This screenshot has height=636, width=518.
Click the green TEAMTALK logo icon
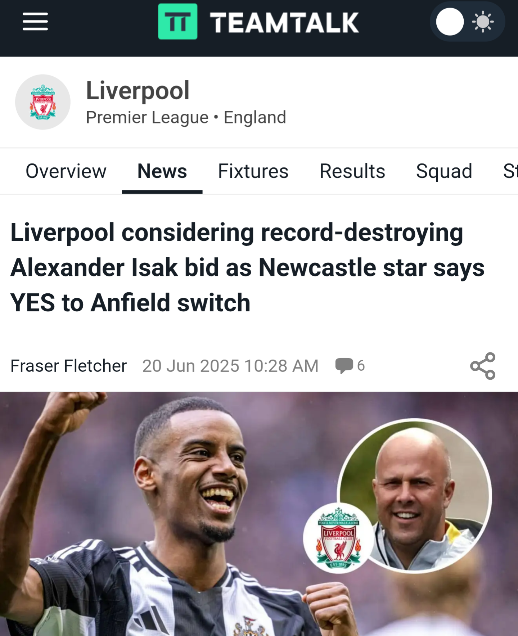178,22
